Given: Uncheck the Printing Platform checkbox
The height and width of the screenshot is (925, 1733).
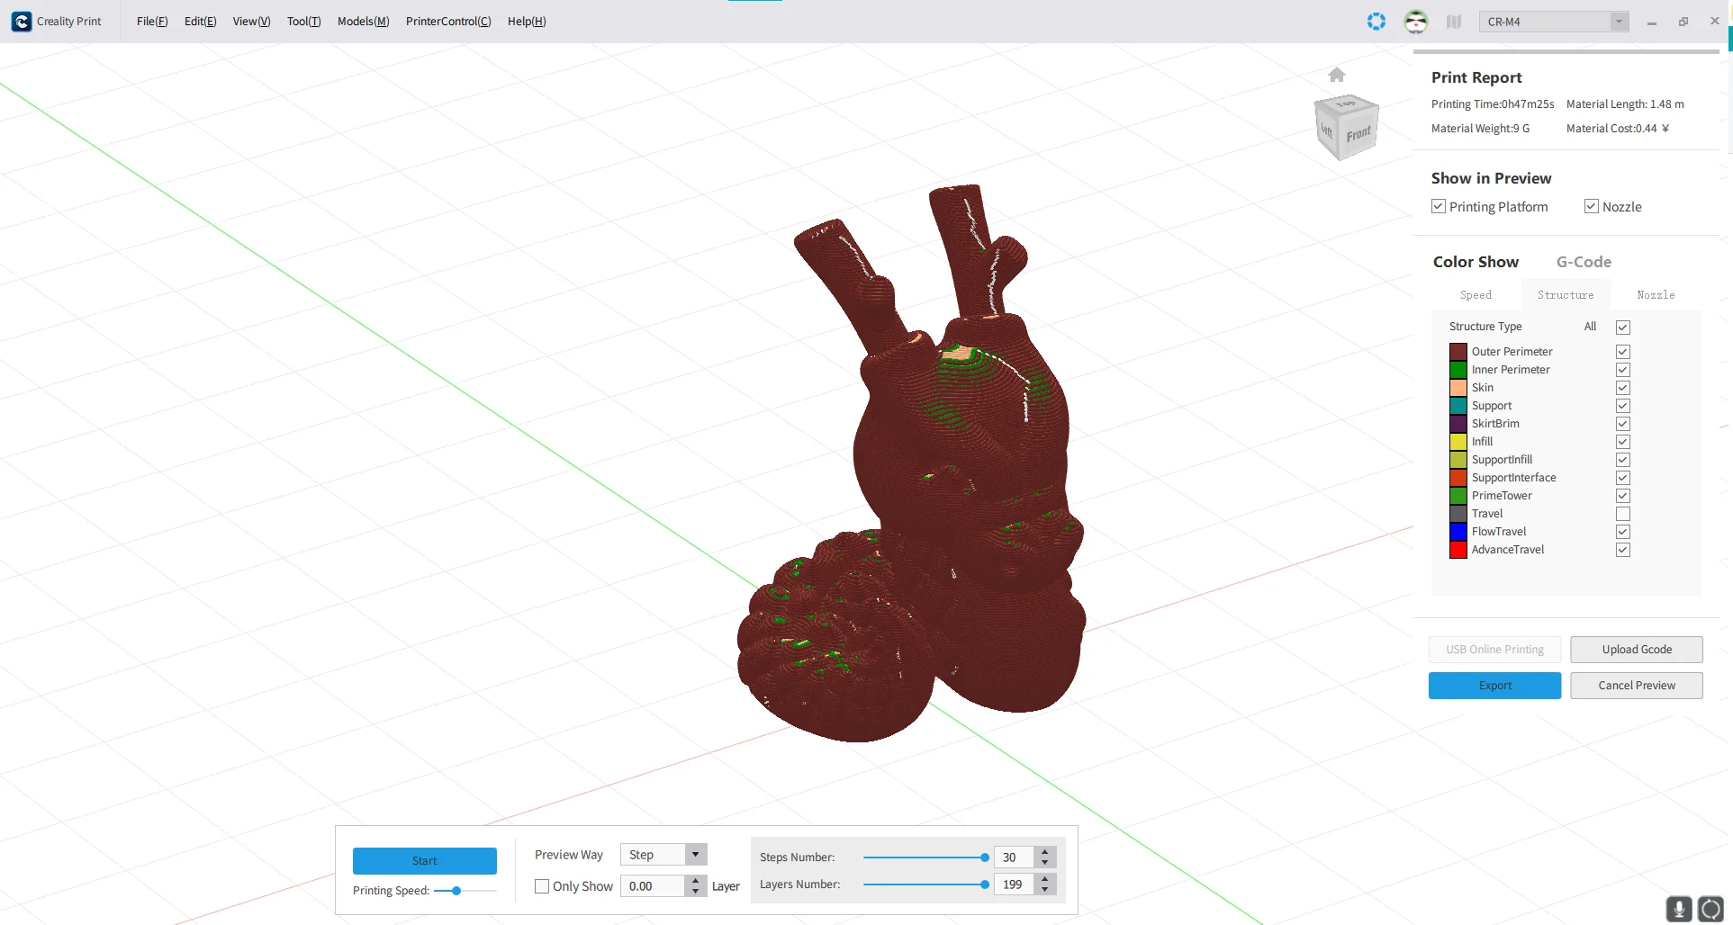Looking at the screenshot, I should point(1439,207).
